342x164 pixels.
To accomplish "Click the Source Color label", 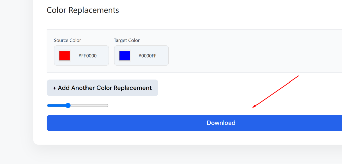I will pyautogui.click(x=67, y=40).
